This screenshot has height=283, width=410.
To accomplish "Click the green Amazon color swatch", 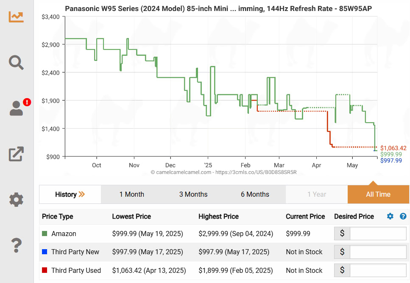I will (45, 234).
